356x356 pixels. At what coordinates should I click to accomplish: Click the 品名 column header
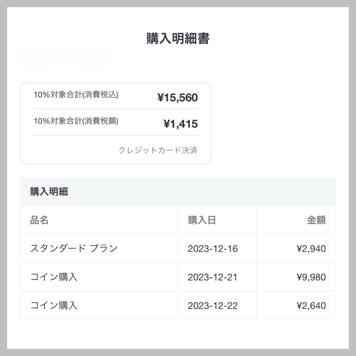tap(39, 220)
